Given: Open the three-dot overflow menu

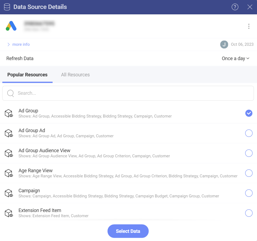Looking at the screenshot, I should point(249,26).
